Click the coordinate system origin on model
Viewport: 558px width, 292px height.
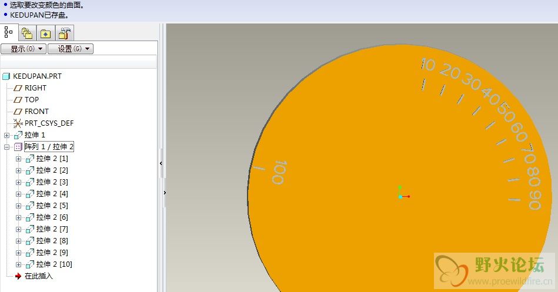[x=400, y=196]
